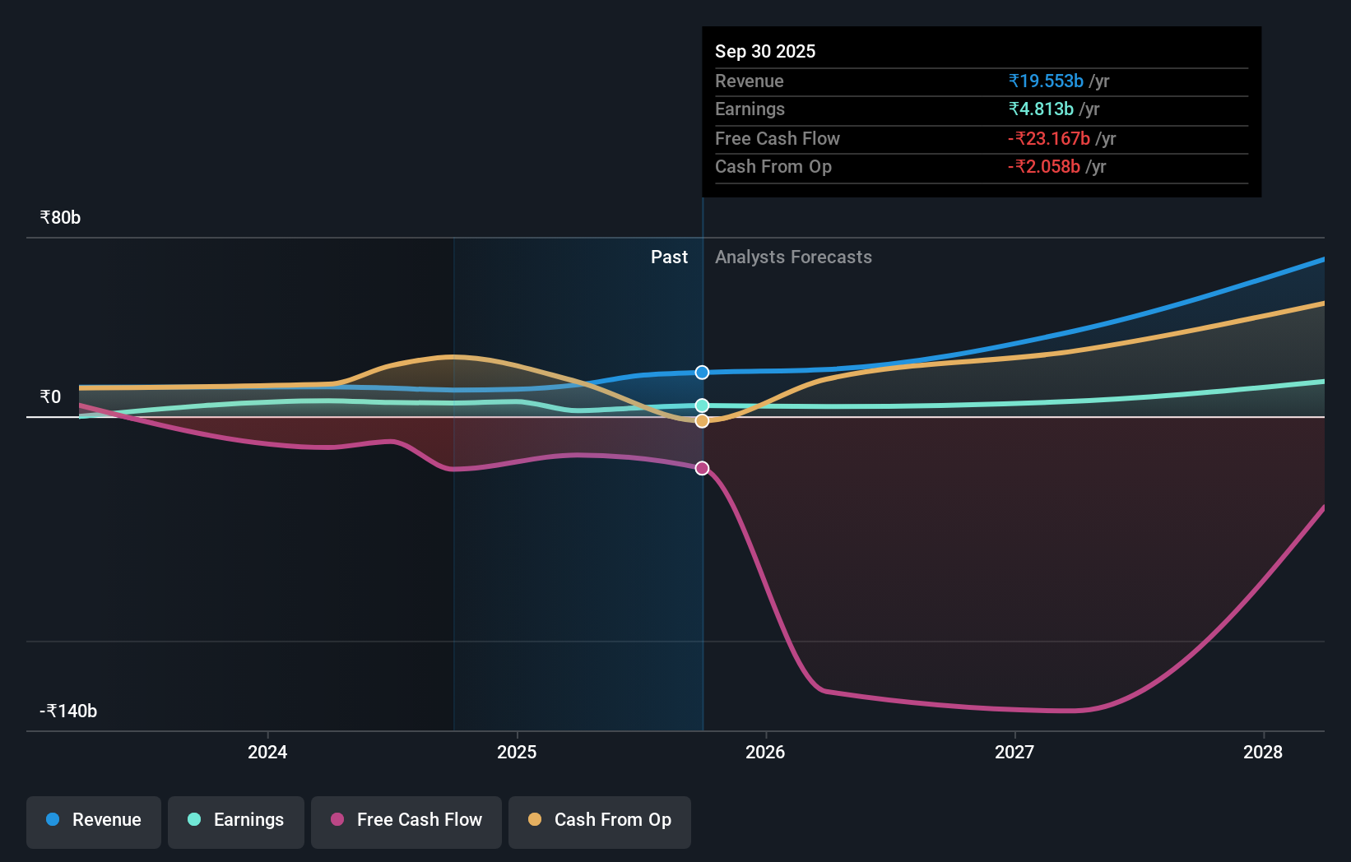Toggle the Cash From Op series visibility

[x=600, y=821]
